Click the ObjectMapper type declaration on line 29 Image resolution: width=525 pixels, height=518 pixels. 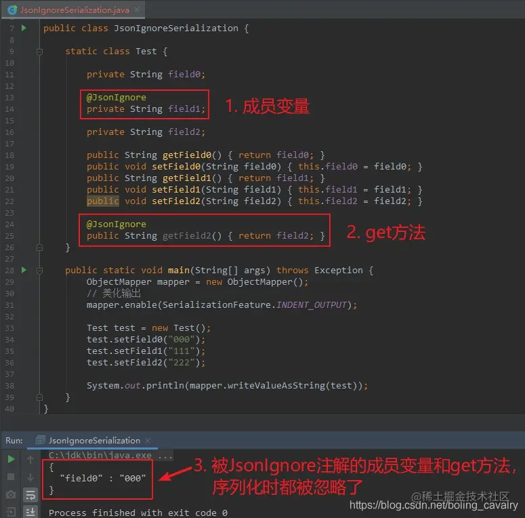click(x=119, y=282)
